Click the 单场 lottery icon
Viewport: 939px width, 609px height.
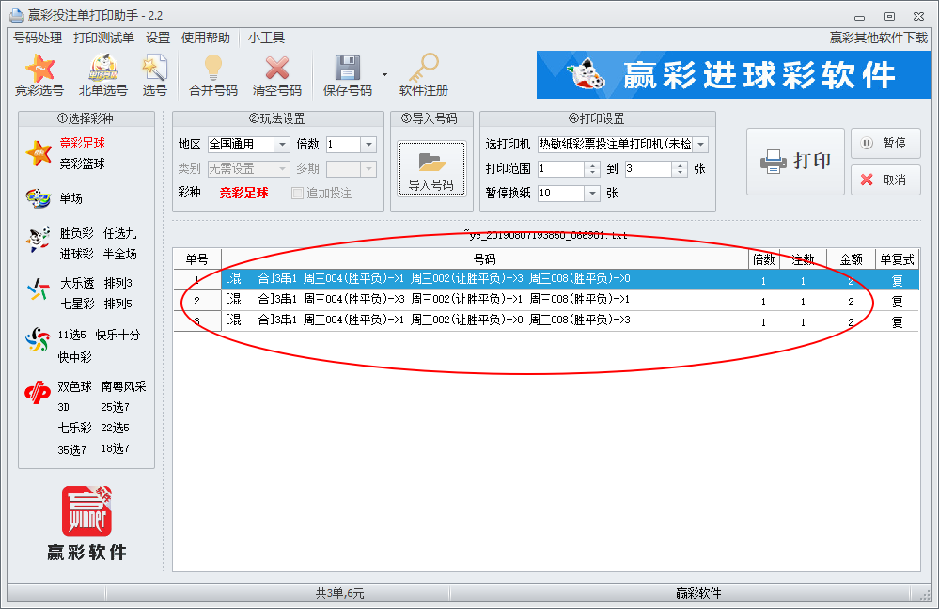39,198
